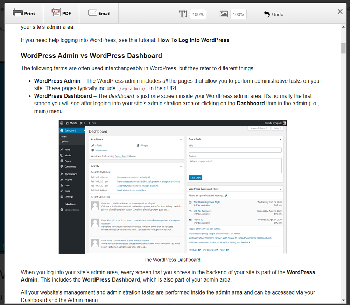Click the vertical scrollbar thumb
350x305 pixels.
coord(343,48)
